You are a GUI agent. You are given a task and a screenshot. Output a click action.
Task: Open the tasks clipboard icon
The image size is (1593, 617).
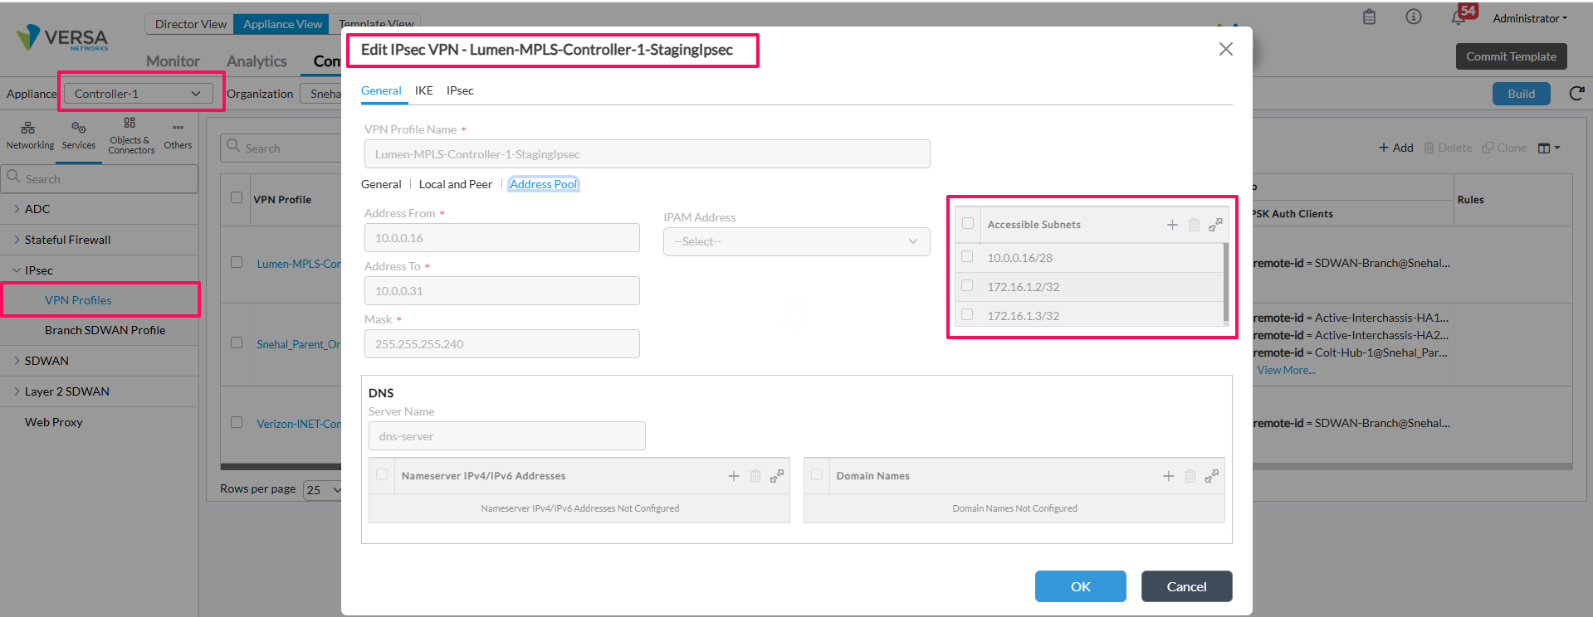[1370, 17]
